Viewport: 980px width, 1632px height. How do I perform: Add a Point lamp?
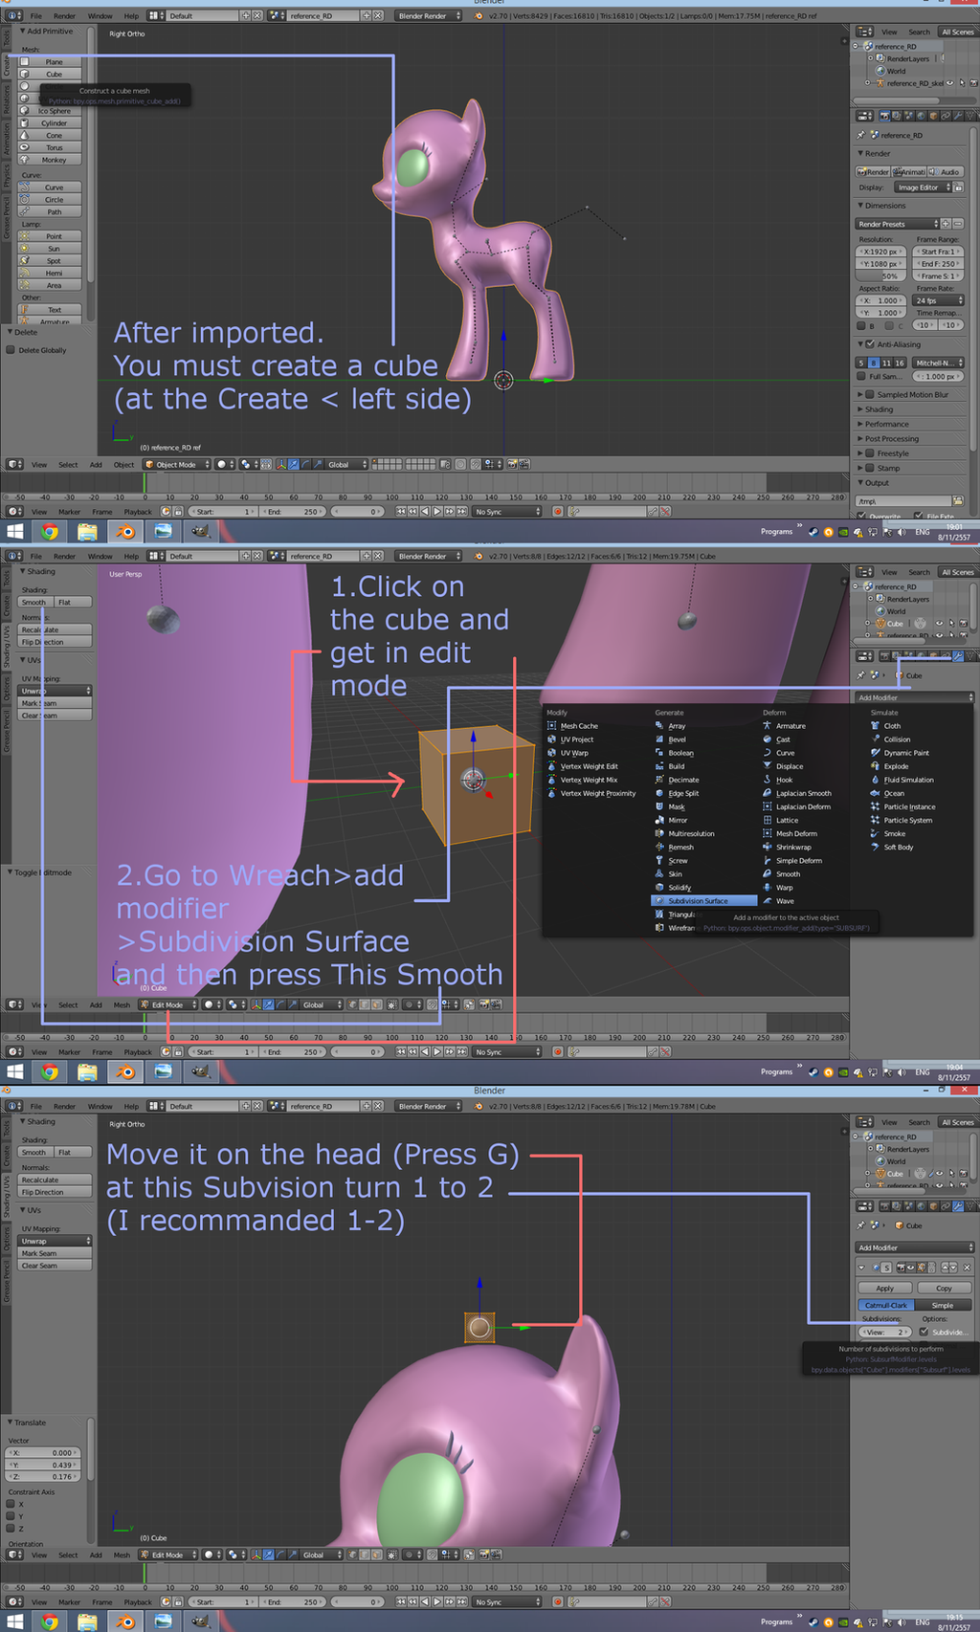tap(51, 236)
